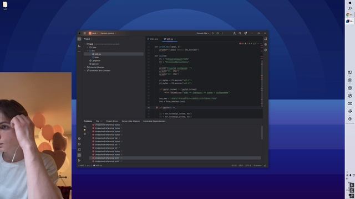Click the Debug button in the toolbar
The image size is (355, 199).
click(217, 33)
